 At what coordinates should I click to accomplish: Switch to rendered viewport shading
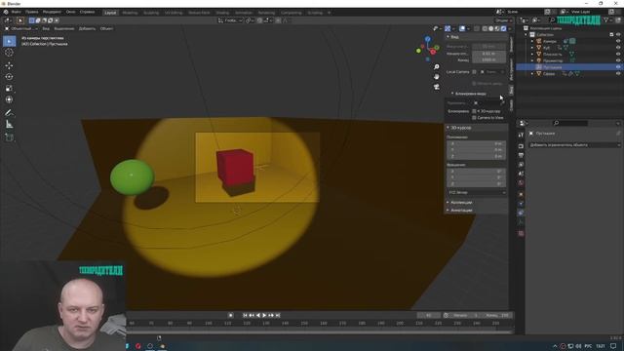click(503, 28)
